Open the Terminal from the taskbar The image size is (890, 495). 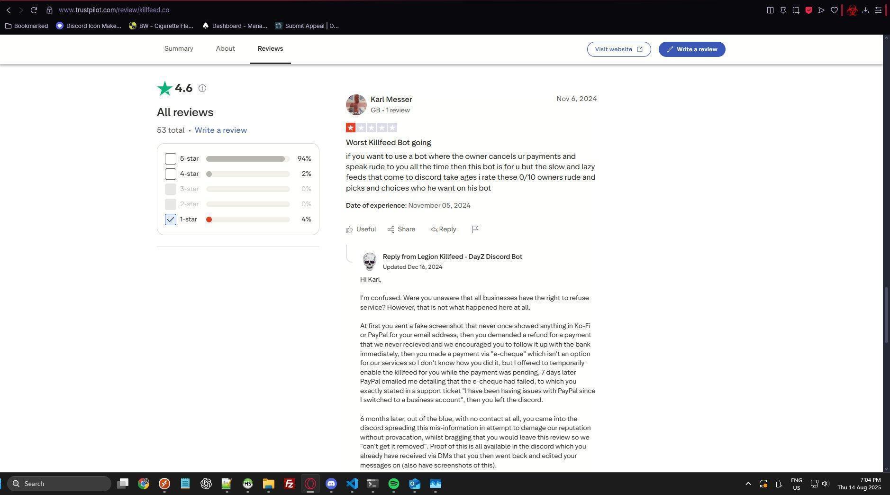(373, 484)
